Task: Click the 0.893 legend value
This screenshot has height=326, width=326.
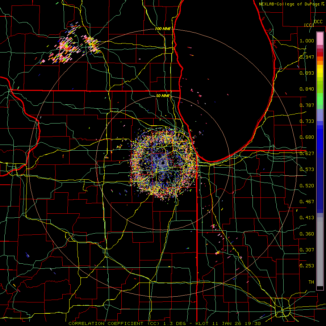Action: (x=307, y=73)
